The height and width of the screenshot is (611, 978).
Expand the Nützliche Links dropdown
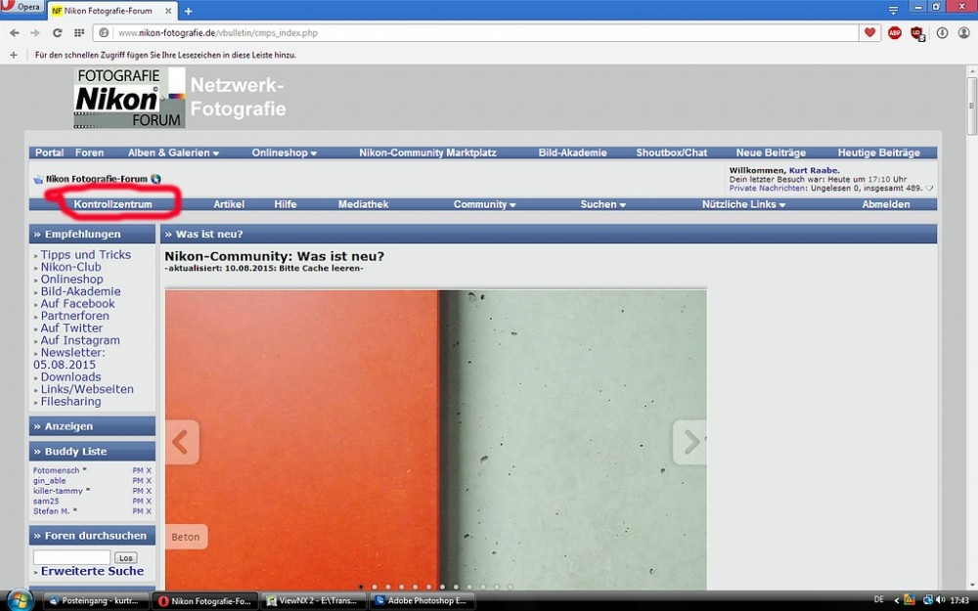point(743,204)
